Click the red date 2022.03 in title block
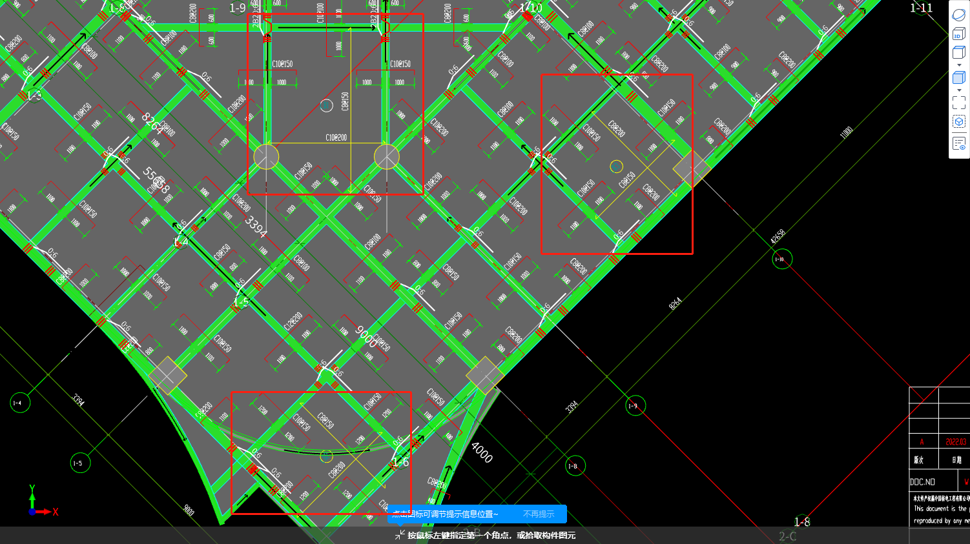Screen dimensions: 970x544 pyautogui.click(x=956, y=441)
